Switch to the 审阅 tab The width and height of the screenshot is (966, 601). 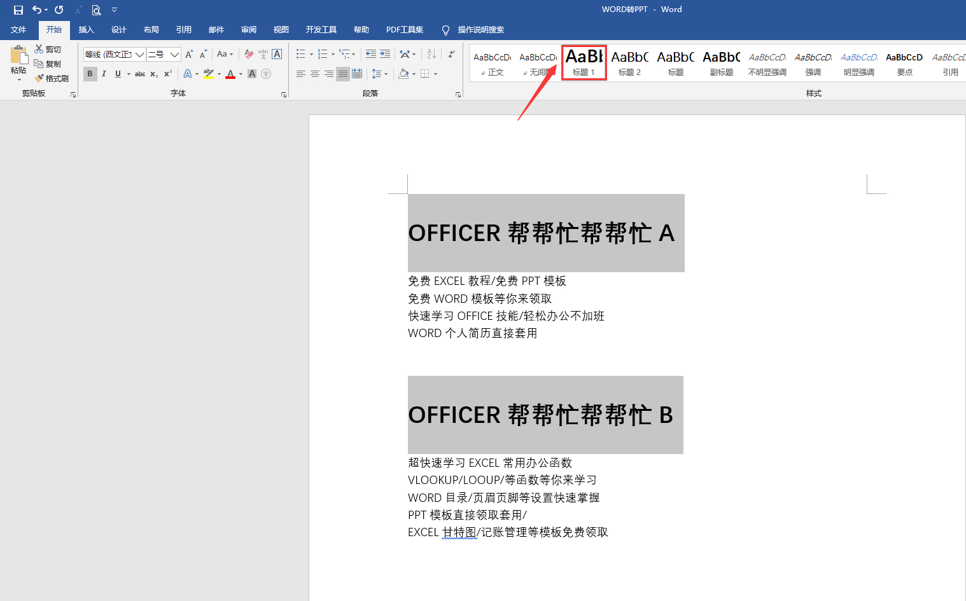(248, 30)
